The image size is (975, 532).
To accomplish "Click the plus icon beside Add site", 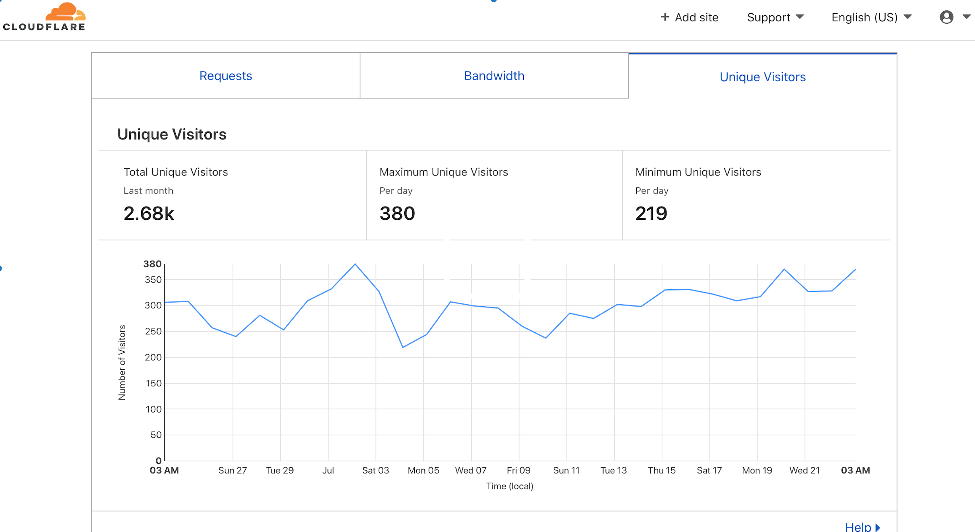I will pos(665,17).
